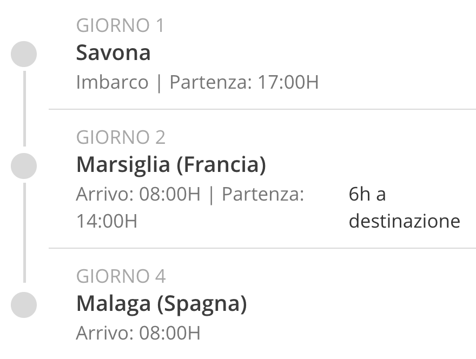
Task: Click the timeline line between Savona and Marsiglia
Action: click(x=24, y=109)
